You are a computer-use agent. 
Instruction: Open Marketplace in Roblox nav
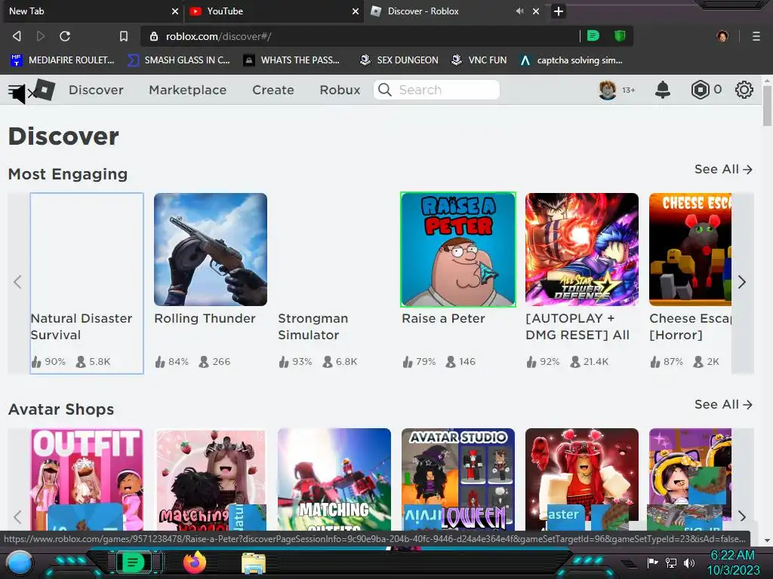click(188, 90)
